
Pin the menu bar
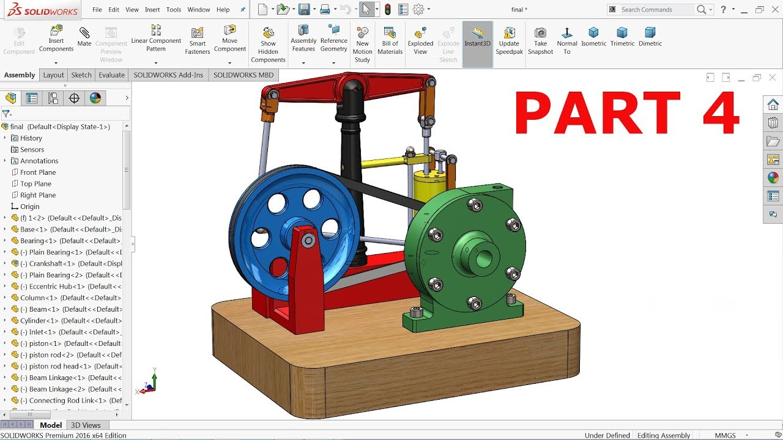(243, 10)
